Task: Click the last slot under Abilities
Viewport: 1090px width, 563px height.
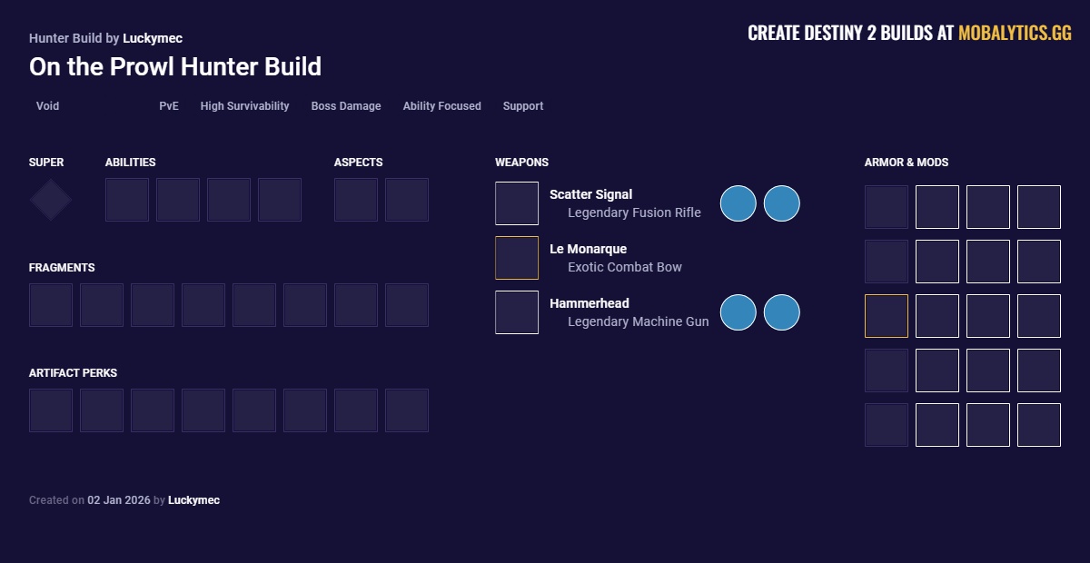Action: (280, 200)
